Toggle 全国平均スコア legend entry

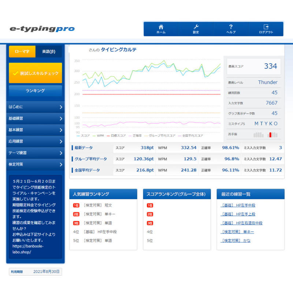[190, 136]
